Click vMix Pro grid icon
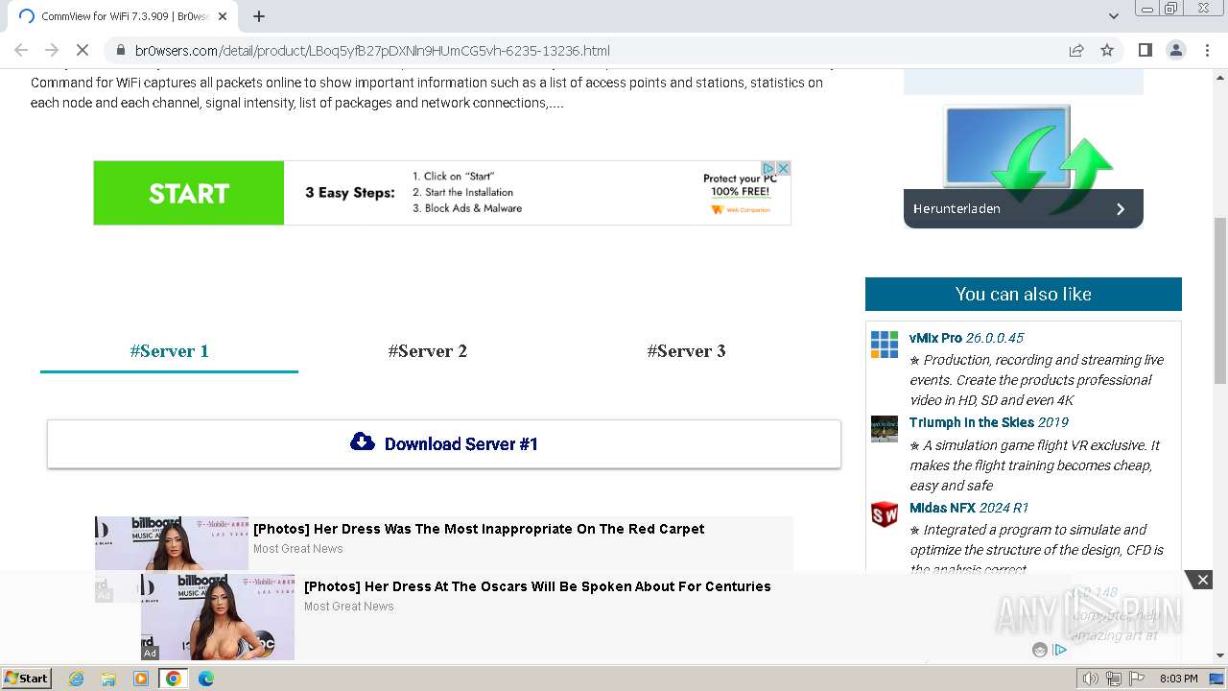This screenshot has height=691, width=1228. point(885,345)
